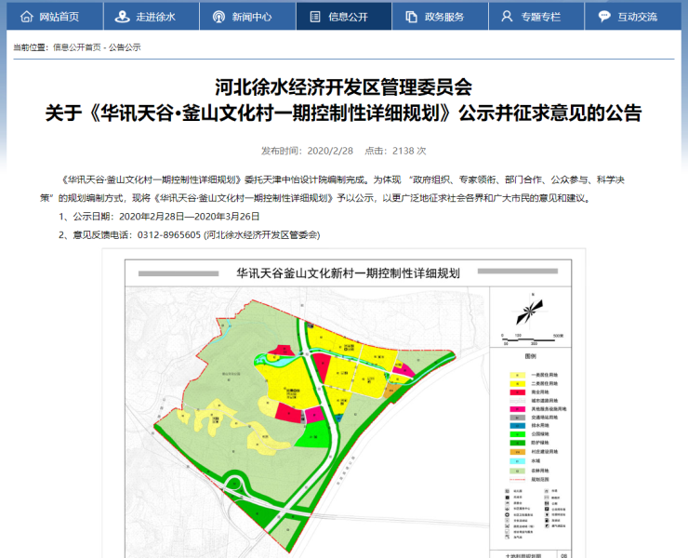Click the broadcast icon beside 新闻中心
688x558 pixels.
218,17
